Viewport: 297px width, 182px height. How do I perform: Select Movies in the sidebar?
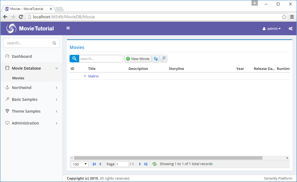pyautogui.click(x=18, y=78)
